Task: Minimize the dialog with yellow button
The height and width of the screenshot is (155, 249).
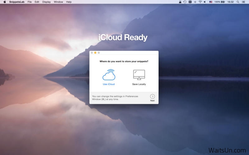Action: [95, 53]
